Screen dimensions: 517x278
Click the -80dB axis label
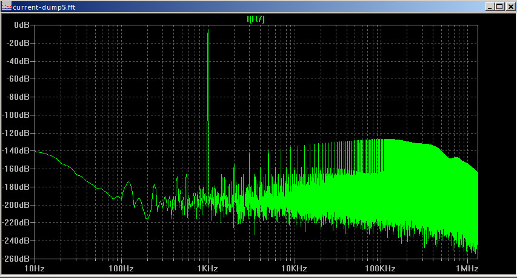pos(18,97)
